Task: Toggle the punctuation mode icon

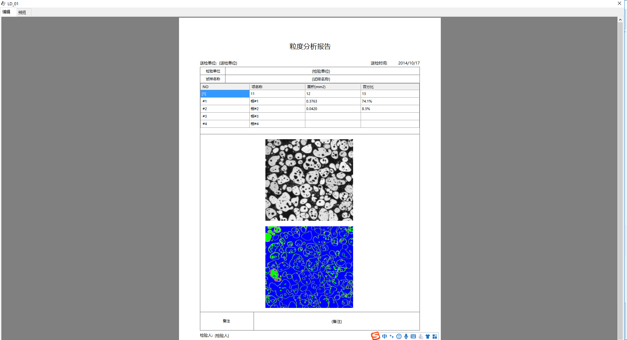Action: click(x=391, y=336)
